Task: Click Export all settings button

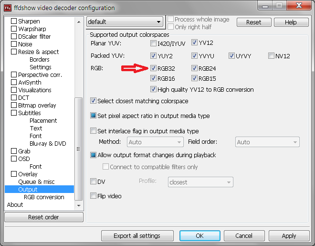Action: [x=137, y=235]
